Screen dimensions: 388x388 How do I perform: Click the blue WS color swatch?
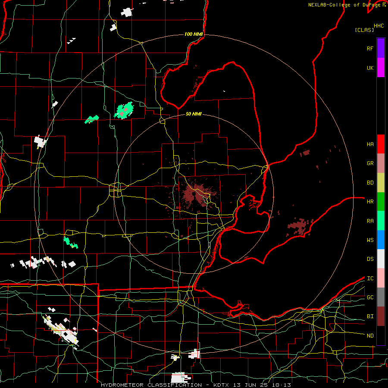point(381,240)
